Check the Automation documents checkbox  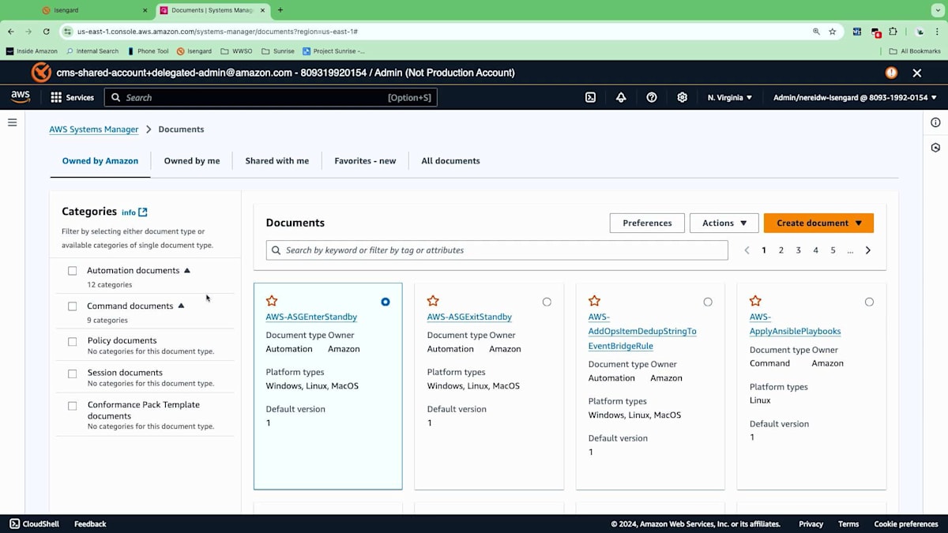(73, 271)
